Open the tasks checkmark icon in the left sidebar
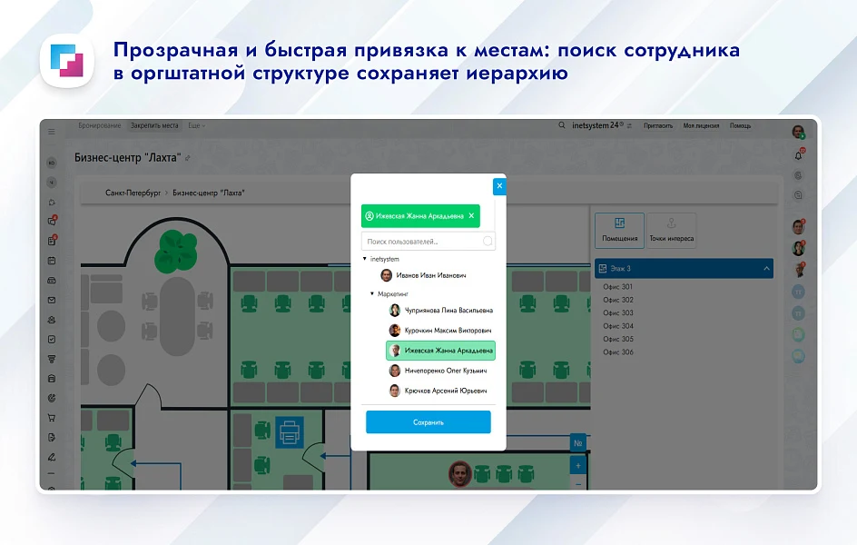The image size is (857, 545). pos(52,340)
